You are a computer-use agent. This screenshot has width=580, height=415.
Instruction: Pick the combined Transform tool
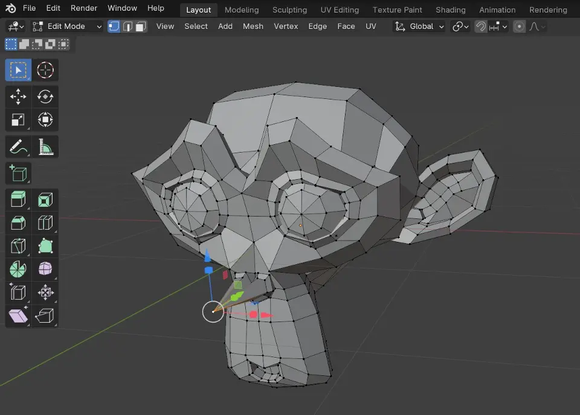(x=45, y=119)
